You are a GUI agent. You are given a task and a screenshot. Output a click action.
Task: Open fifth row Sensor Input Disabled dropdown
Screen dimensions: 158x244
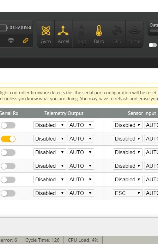pos(128,179)
